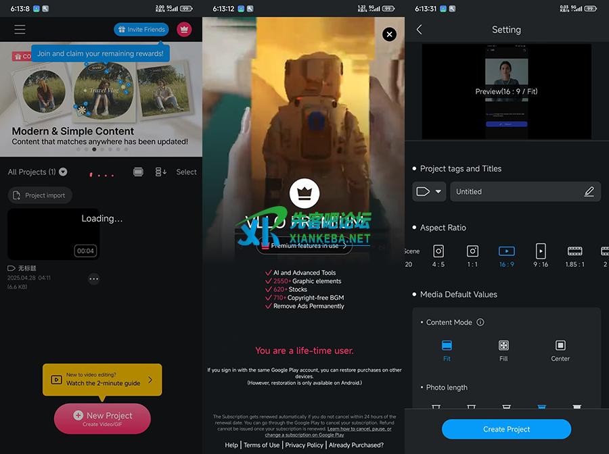Switch project list layout view
Image resolution: width=609 pixels, height=454 pixels.
tap(138, 172)
